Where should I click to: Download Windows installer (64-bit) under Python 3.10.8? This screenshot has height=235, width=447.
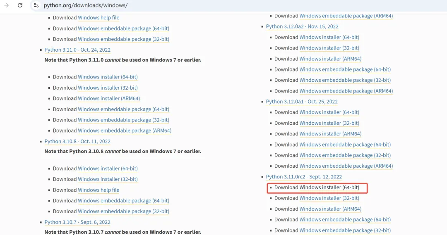[x=108, y=169]
